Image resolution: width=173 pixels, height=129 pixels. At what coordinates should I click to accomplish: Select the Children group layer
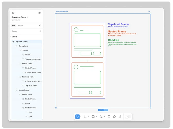tap(27, 51)
